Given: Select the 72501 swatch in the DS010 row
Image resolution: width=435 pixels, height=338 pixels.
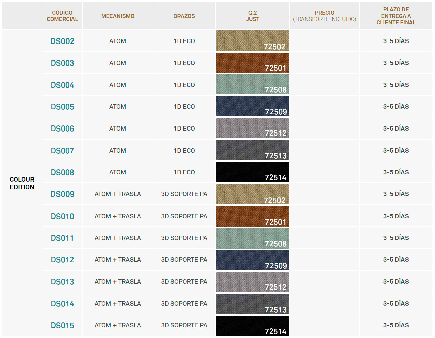Looking at the screenshot, I should (x=253, y=217).
